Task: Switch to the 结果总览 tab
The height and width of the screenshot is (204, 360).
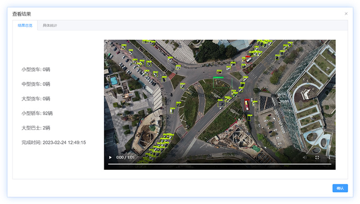Action: (x=25, y=26)
